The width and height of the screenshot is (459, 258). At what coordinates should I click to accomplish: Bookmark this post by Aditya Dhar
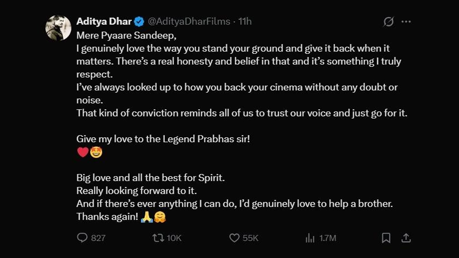[386, 238]
